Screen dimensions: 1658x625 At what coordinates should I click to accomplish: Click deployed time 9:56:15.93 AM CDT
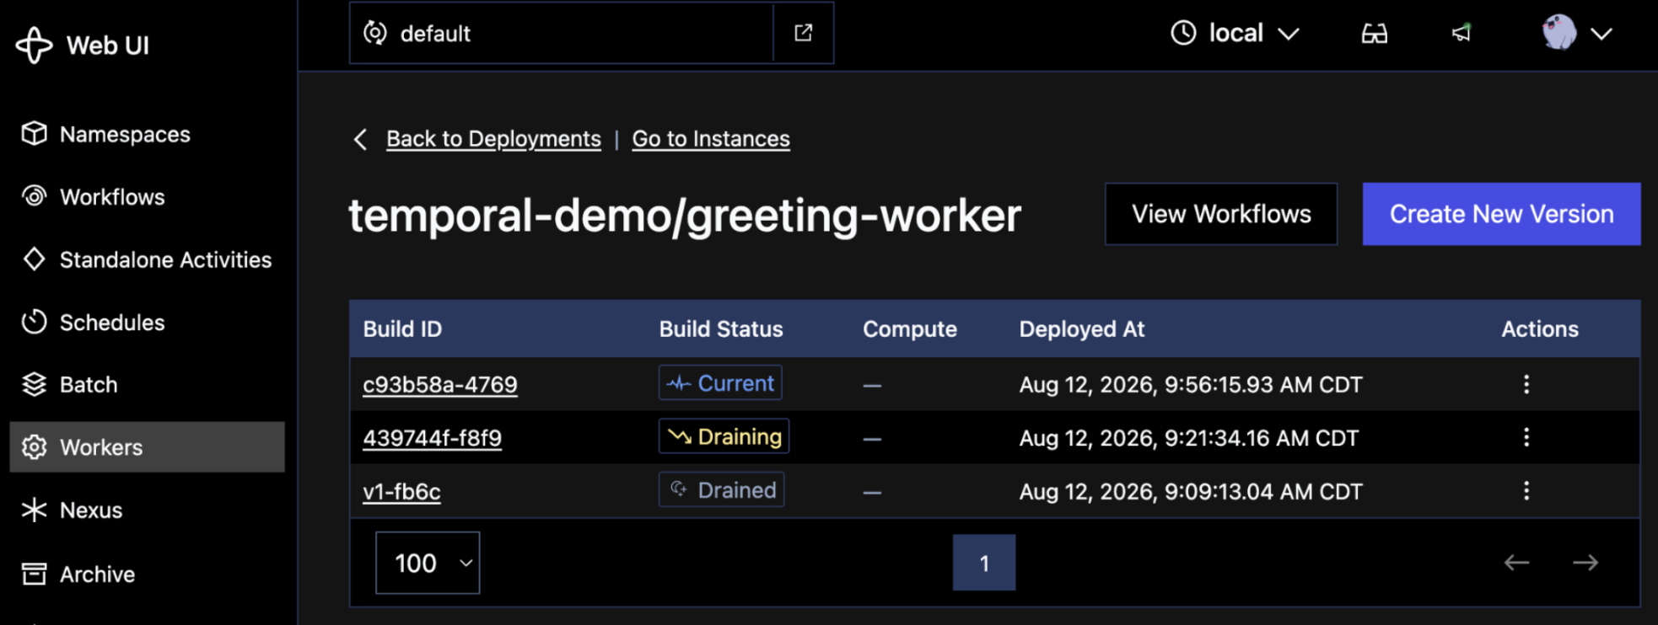click(x=1191, y=385)
